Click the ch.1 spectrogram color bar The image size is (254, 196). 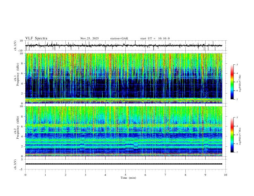pyautogui.click(x=232, y=82)
